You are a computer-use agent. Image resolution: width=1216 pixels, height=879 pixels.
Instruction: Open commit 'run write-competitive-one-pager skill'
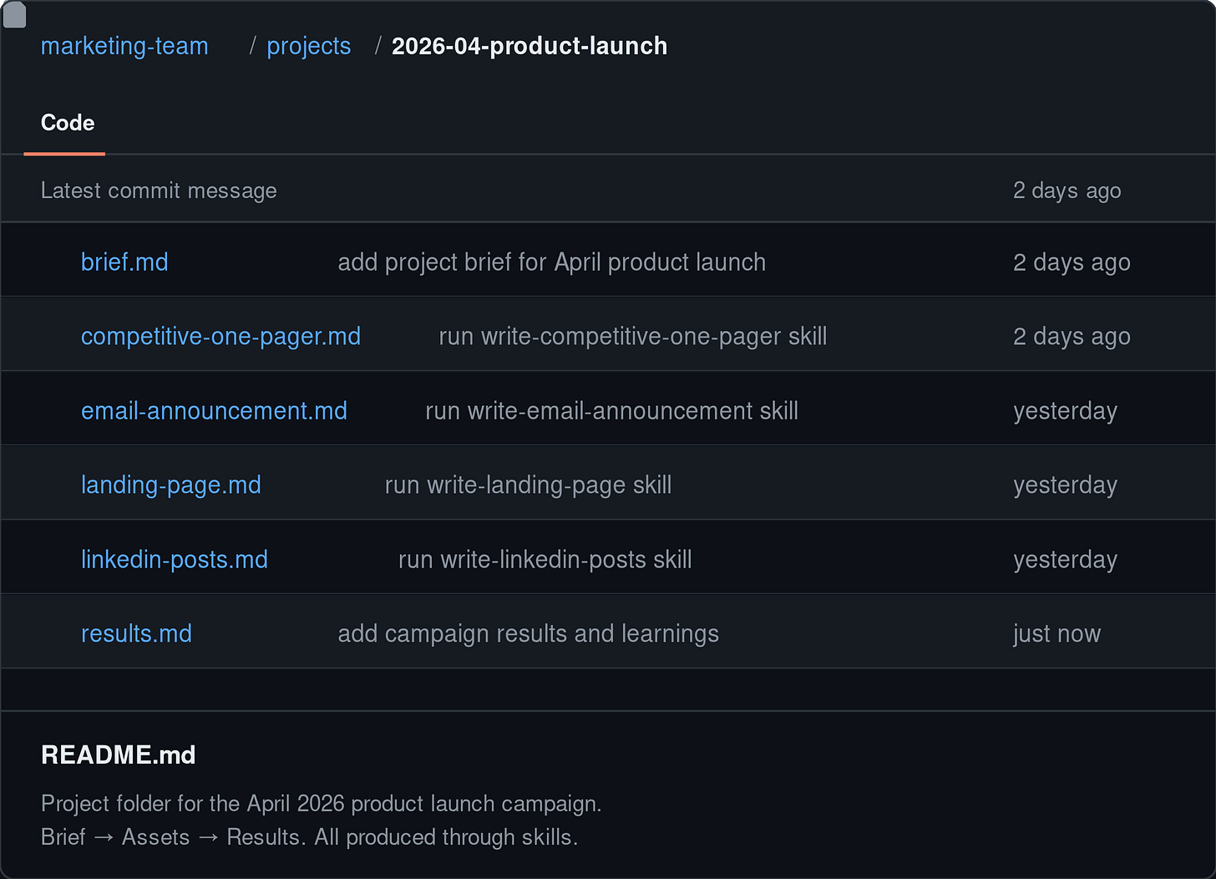point(632,336)
